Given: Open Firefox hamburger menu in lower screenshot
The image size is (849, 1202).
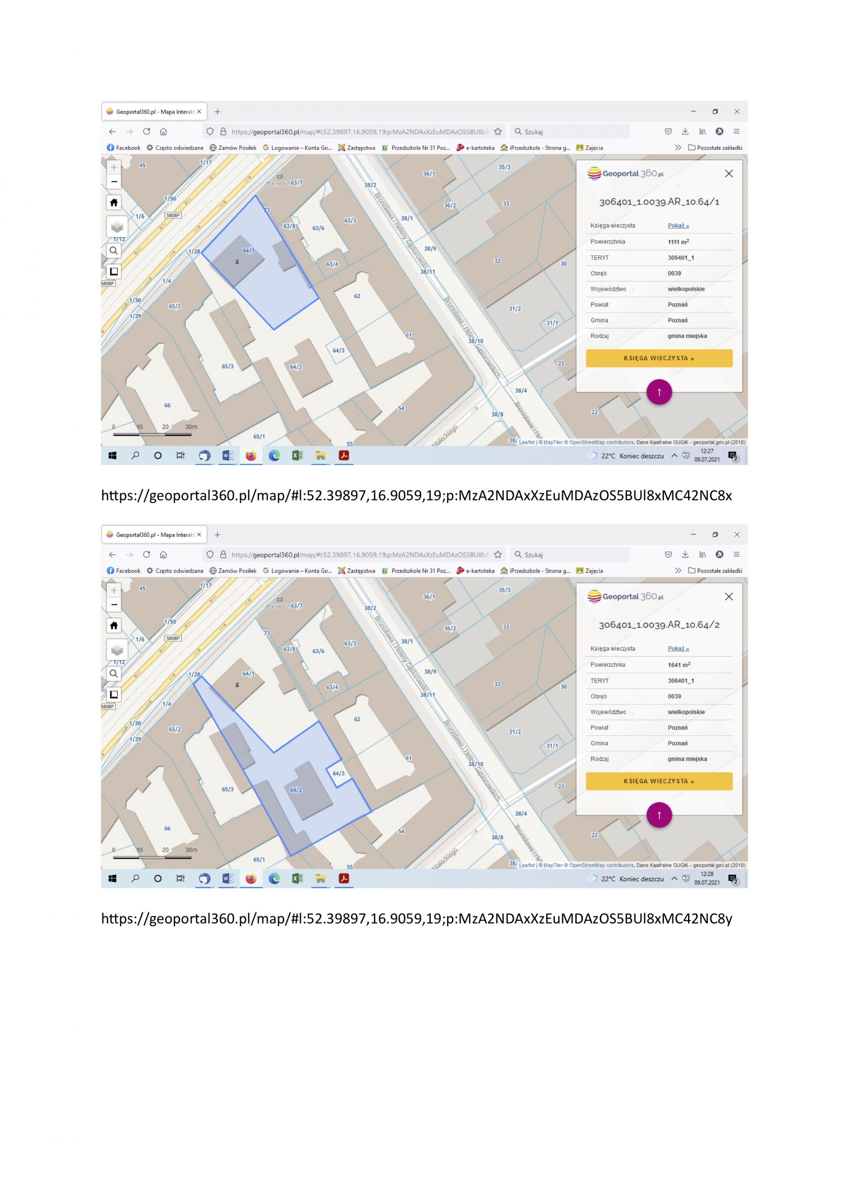Looking at the screenshot, I should [736, 555].
